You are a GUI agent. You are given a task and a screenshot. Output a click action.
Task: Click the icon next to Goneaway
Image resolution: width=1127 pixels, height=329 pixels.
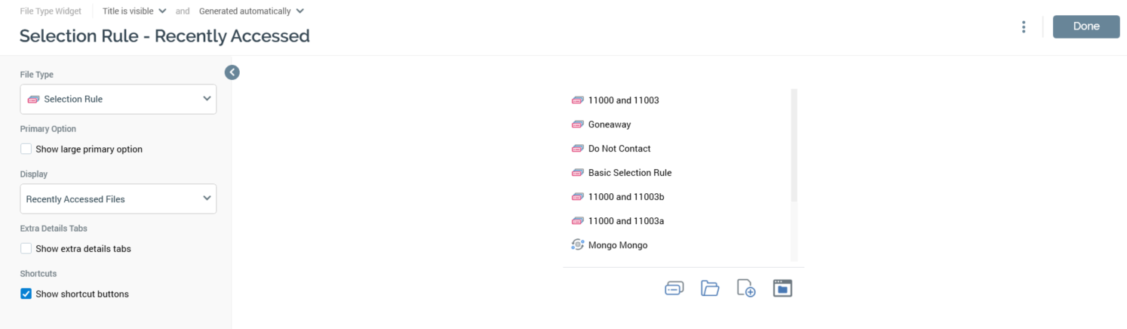[x=578, y=125]
